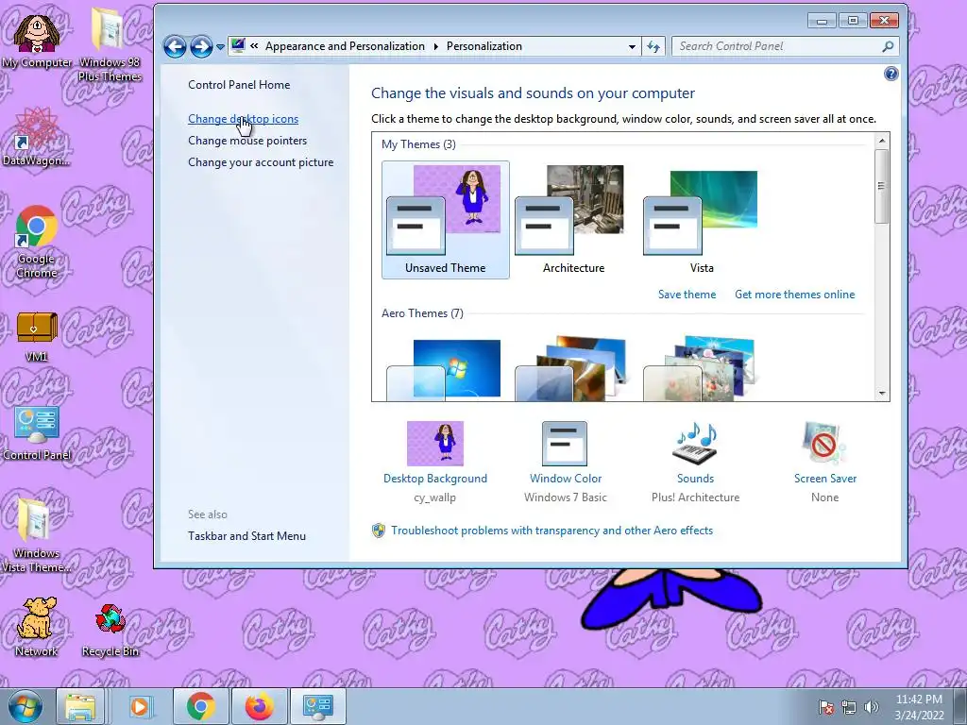Select the second Aero theme with stacked landscape images
967x725 pixels.
[x=572, y=369]
